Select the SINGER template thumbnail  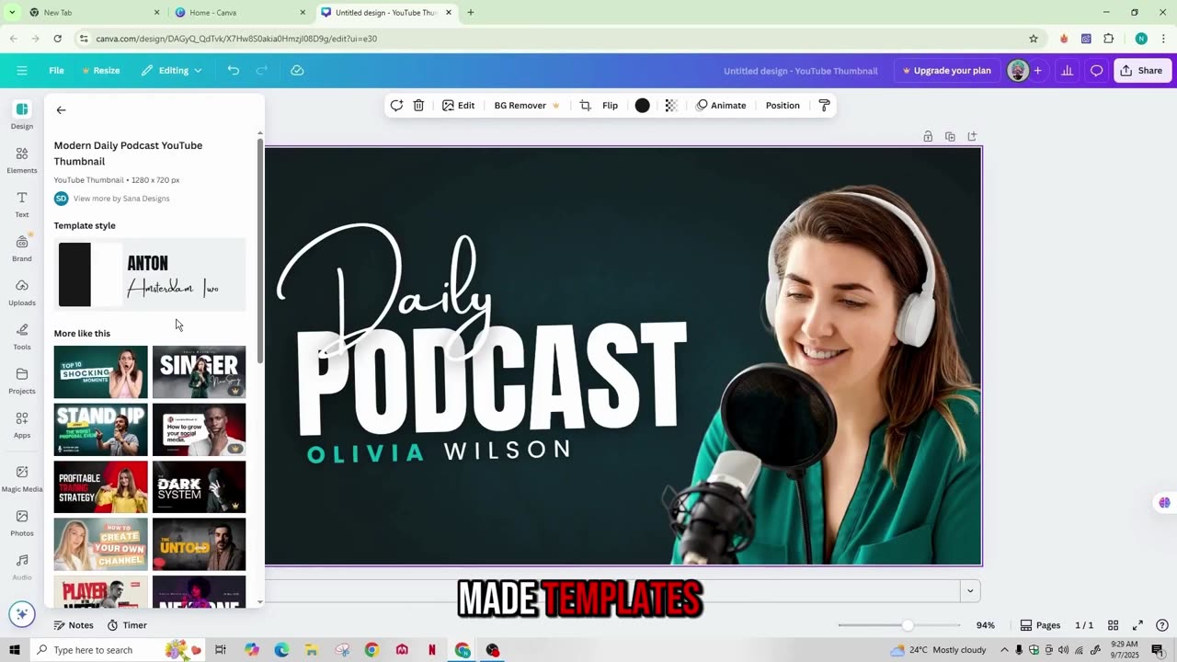coord(199,372)
